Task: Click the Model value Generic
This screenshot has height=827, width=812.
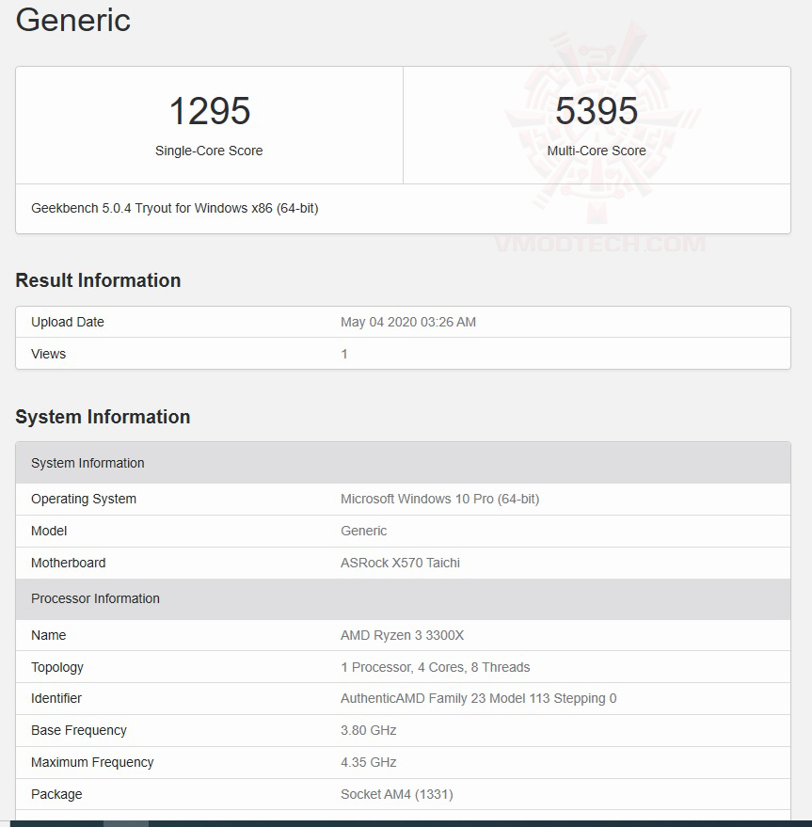Action: pos(363,531)
